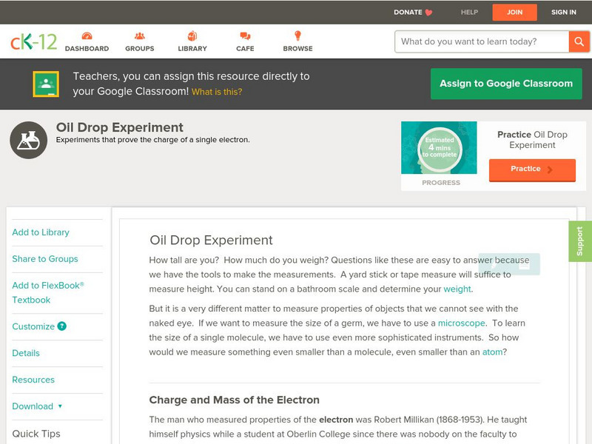
Task: Click the Customize help question mark icon
Action: click(62, 326)
